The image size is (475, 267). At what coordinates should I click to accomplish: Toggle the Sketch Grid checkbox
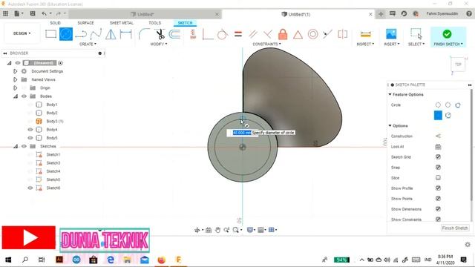(438, 156)
